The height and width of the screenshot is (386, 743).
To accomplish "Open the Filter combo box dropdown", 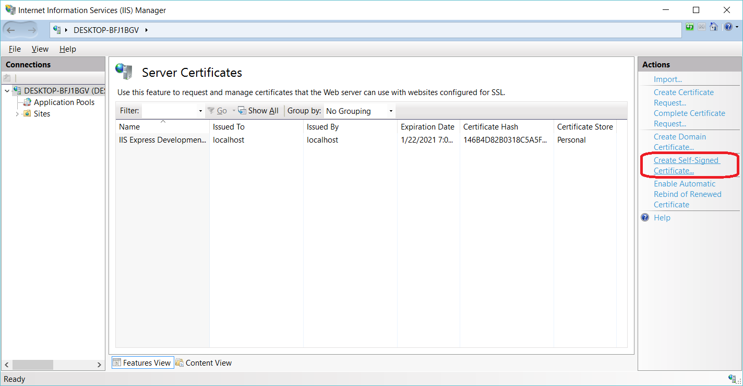I will pyautogui.click(x=200, y=111).
